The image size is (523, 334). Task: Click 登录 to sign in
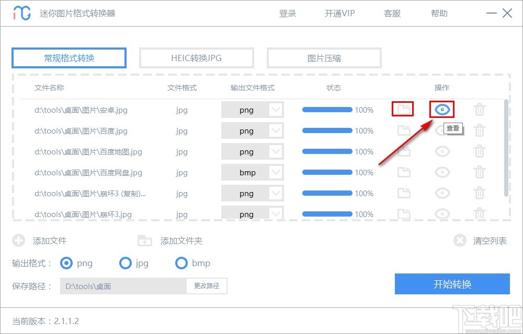point(287,13)
